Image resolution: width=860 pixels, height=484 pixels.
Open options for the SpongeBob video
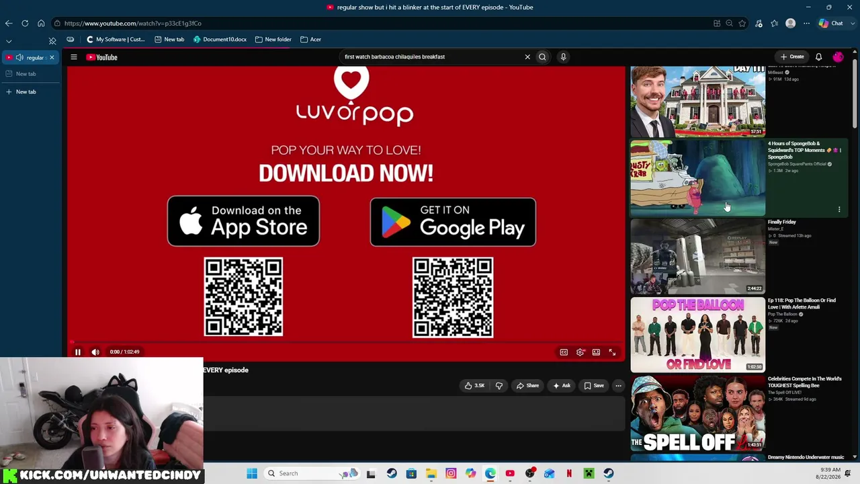[839, 210]
